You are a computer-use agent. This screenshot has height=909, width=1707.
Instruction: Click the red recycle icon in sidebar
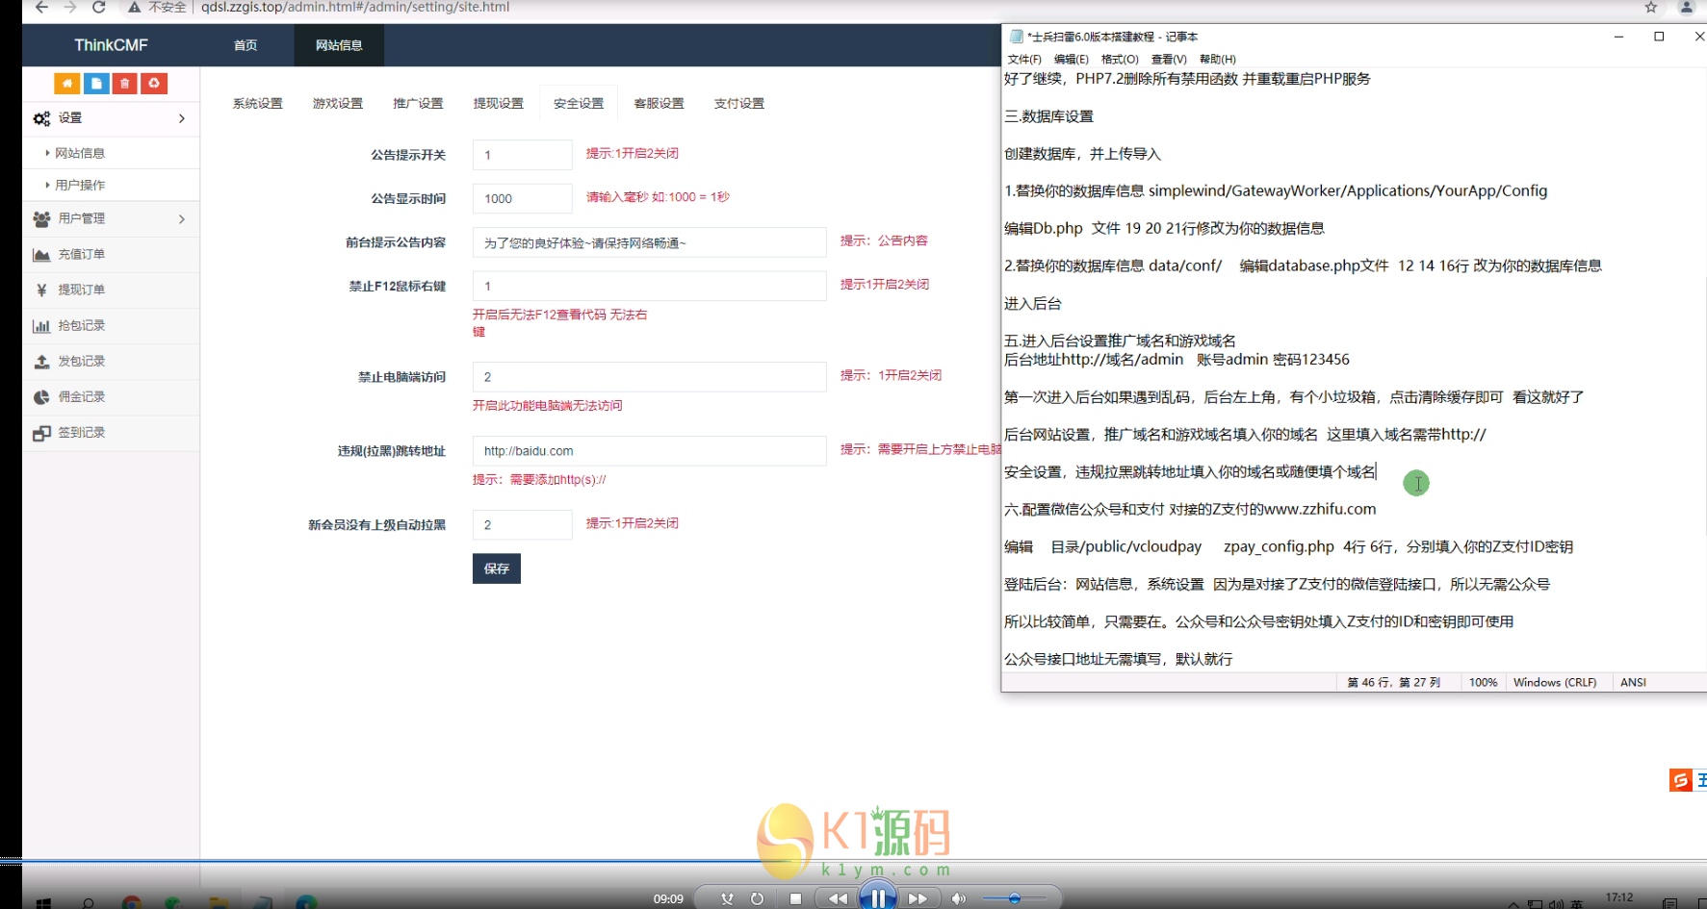[x=154, y=84]
